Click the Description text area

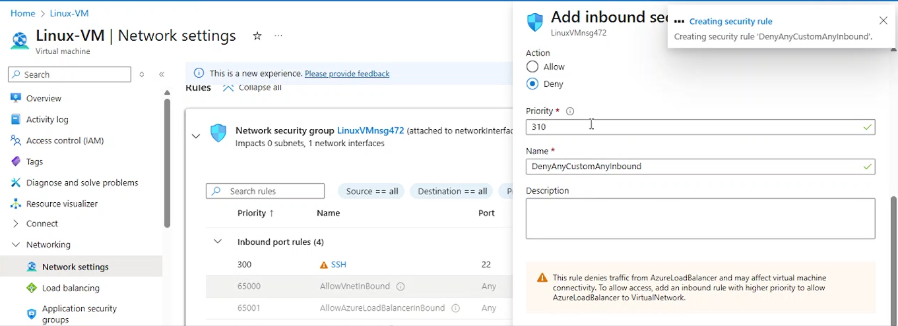tap(700, 219)
